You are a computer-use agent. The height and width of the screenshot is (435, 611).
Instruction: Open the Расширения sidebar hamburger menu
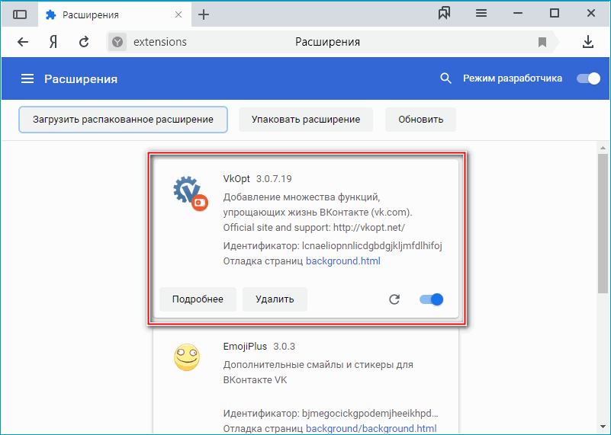click(27, 79)
